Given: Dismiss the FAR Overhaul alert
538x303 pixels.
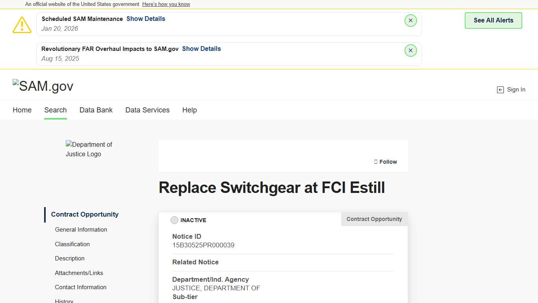Looking at the screenshot, I should click(x=410, y=50).
